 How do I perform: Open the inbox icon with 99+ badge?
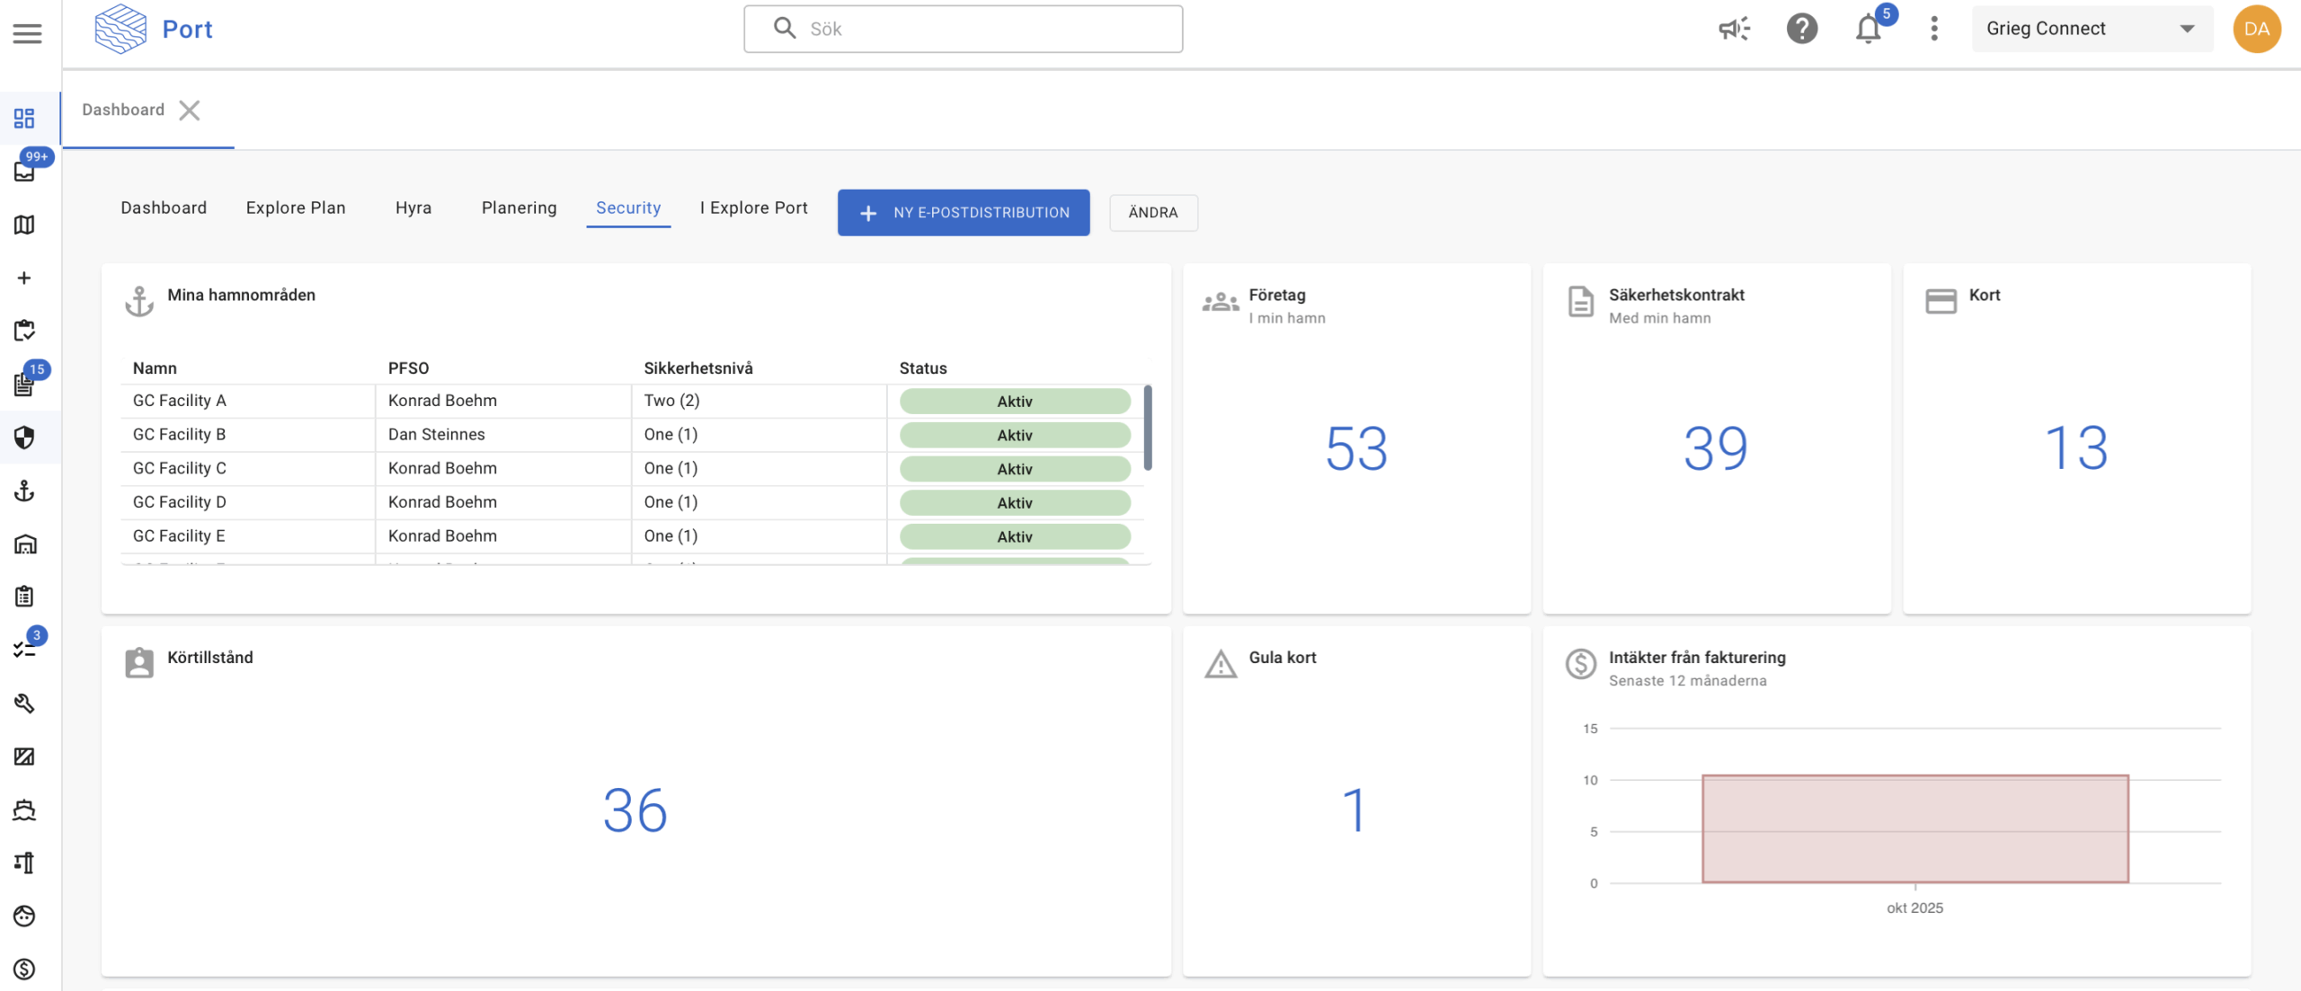[x=24, y=171]
